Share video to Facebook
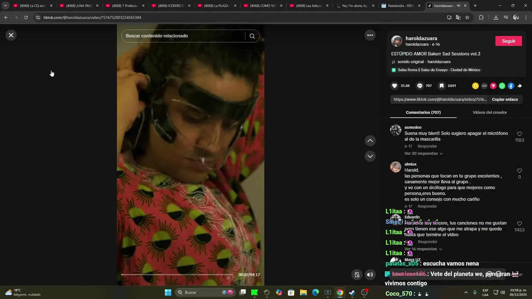The height and width of the screenshot is (299, 532). tap(511, 86)
